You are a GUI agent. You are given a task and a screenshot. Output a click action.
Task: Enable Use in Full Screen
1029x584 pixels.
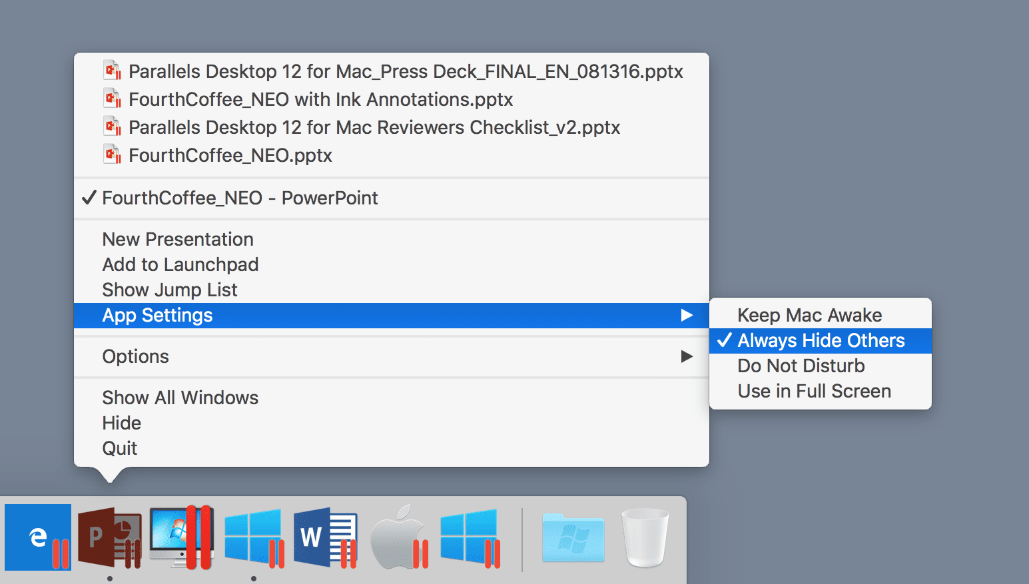(x=821, y=391)
